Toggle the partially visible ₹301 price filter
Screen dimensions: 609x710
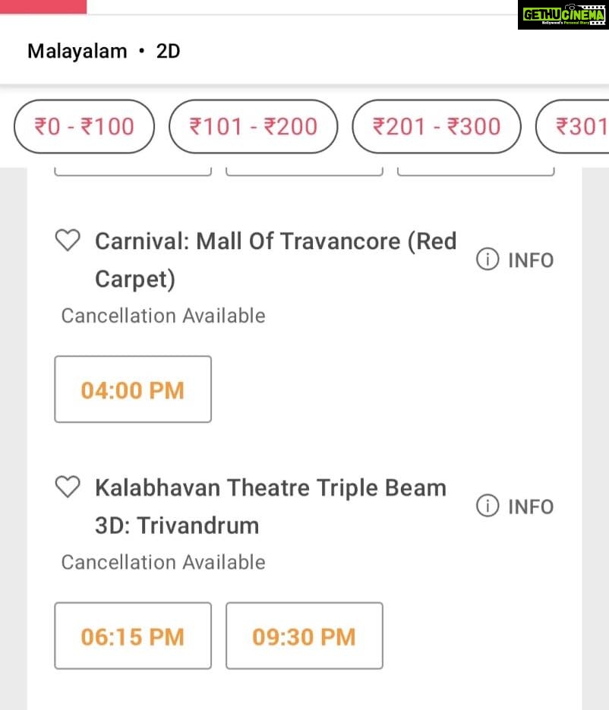(573, 126)
